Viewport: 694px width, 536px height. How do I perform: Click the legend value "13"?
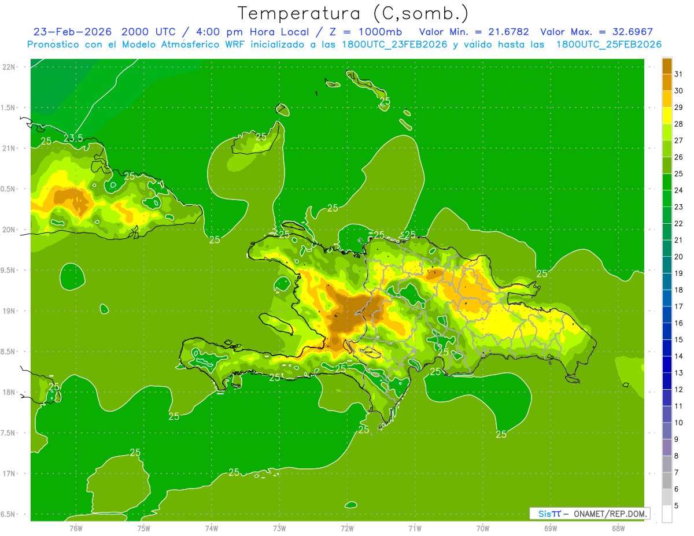[x=679, y=373]
